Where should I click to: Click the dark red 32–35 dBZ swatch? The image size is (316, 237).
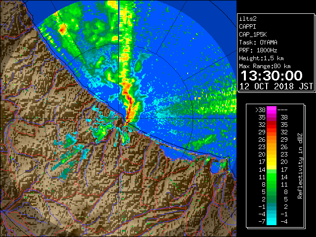pos(272,125)
